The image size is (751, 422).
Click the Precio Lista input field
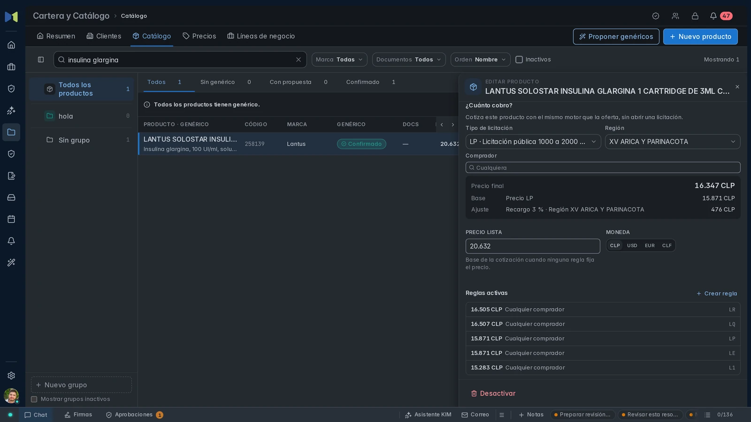tap(533, 246)
